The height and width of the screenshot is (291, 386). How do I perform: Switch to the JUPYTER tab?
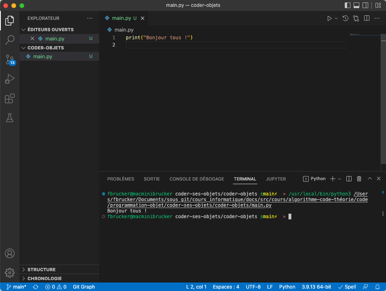276,179
